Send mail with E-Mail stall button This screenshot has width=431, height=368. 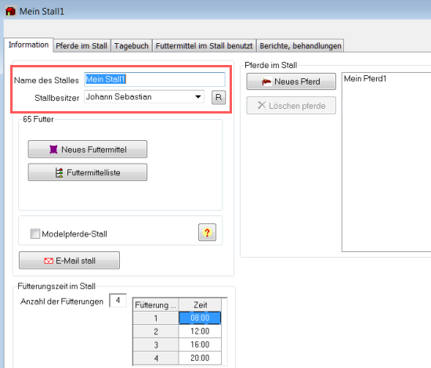click(69, 261)
